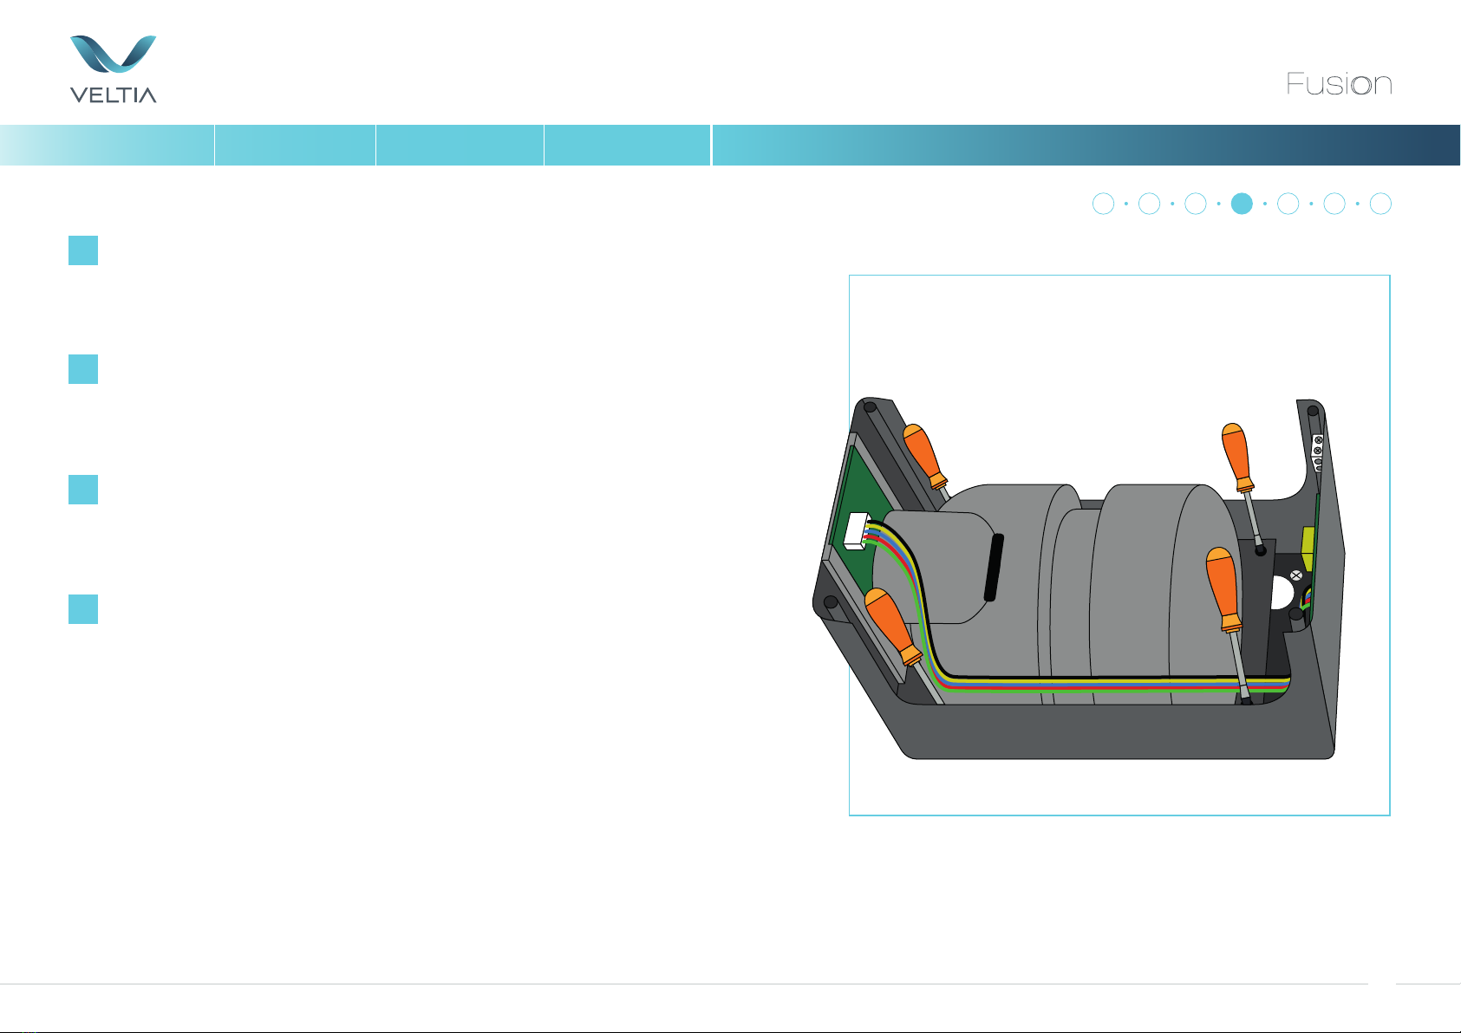
Task: Go to the first step dot
Action: (1103, 204)
